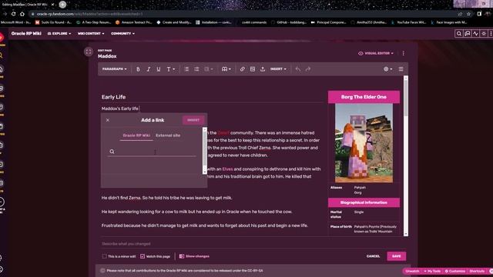
Task: Click Unwatch in bottom toolbar
Action: point(412,271)
